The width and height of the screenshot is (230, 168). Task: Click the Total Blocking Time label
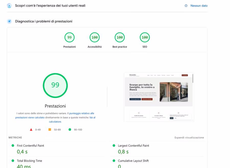click(29, 161)
